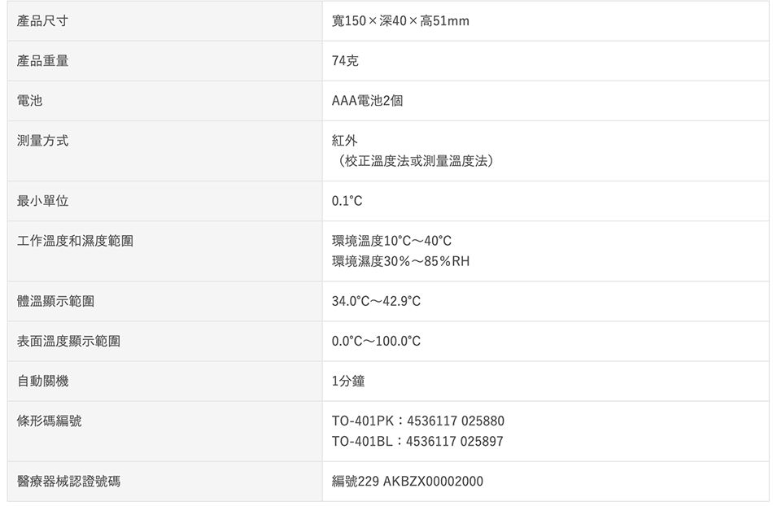
Task: Click the TO-401BL barcode number line
Action: [417, 440]
